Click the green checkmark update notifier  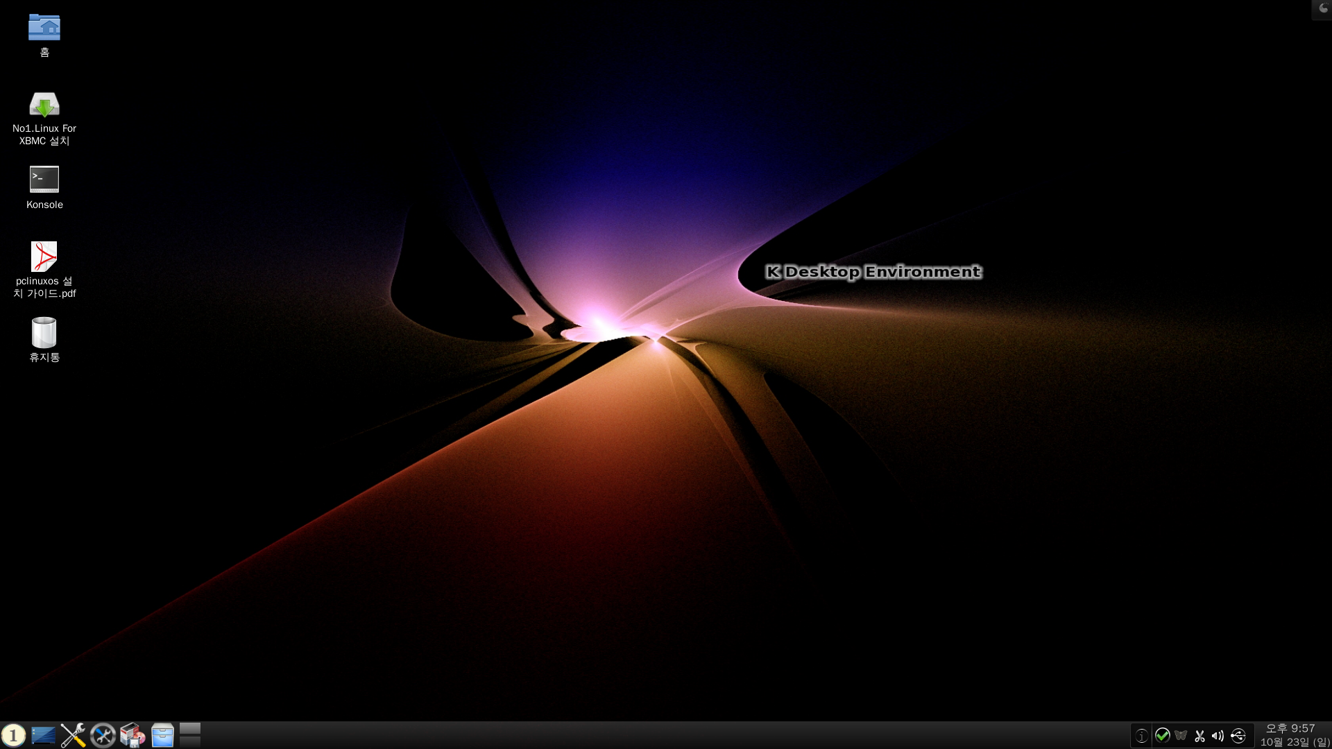[1163, 735]
